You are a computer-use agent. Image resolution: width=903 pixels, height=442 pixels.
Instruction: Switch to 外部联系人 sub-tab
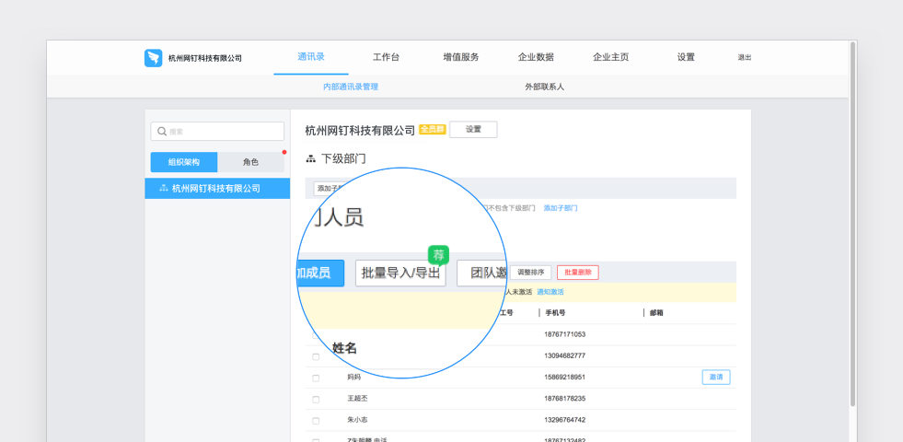tap(544, 87)
